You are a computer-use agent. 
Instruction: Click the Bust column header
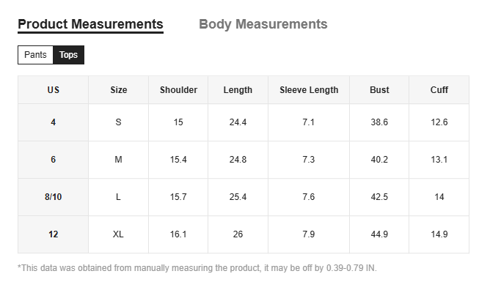[x=379, y=90]
